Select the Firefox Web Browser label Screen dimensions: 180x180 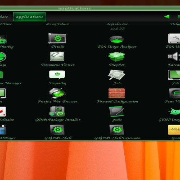point(58,102)
